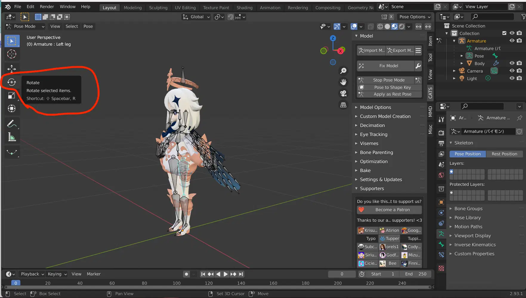Viewport: 526px width, 298px height.
Task: Select the Rotate tool in the left toolbar
Action: coord(12,82)
